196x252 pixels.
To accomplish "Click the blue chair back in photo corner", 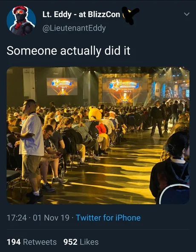I will 175,194.
